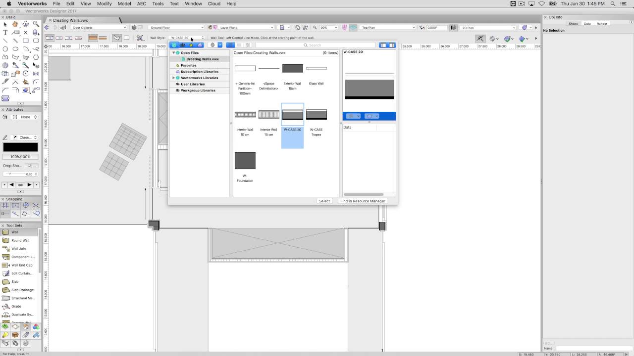Choose the Rectangle tool

point(26,41)
